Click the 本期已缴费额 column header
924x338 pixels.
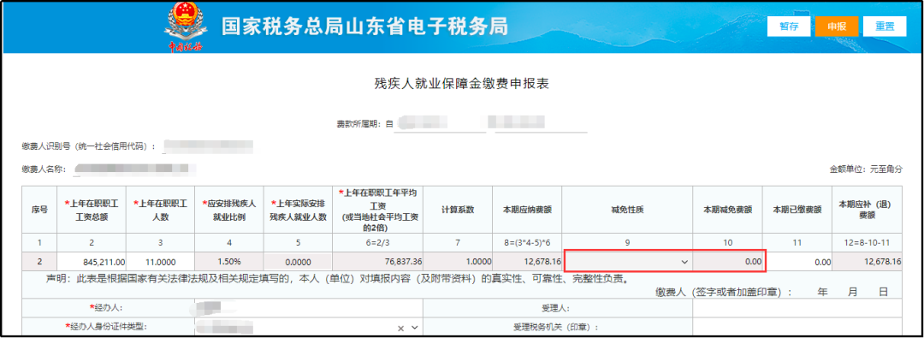797,210
